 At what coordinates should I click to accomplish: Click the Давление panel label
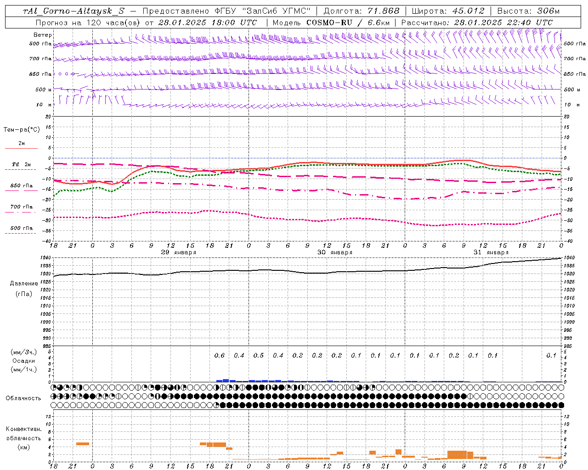point(24,284)
